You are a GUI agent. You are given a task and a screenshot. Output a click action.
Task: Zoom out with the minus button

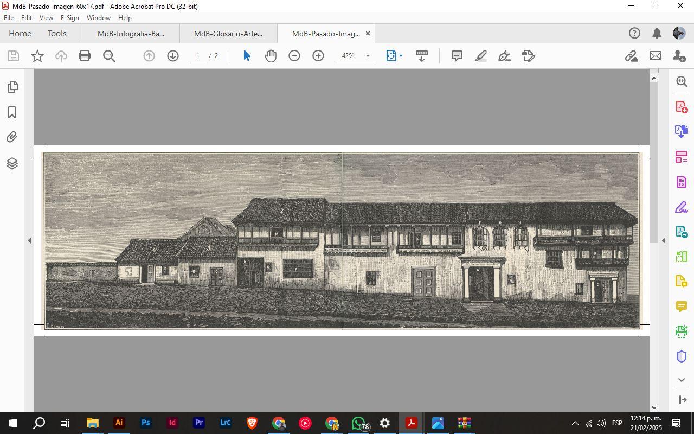[x=294, y=56]
